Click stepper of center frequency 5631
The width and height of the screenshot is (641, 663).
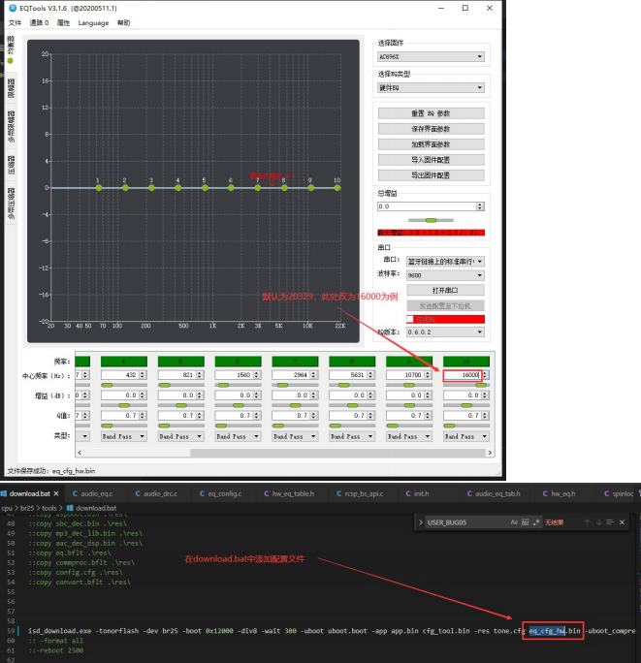point(370,375)
